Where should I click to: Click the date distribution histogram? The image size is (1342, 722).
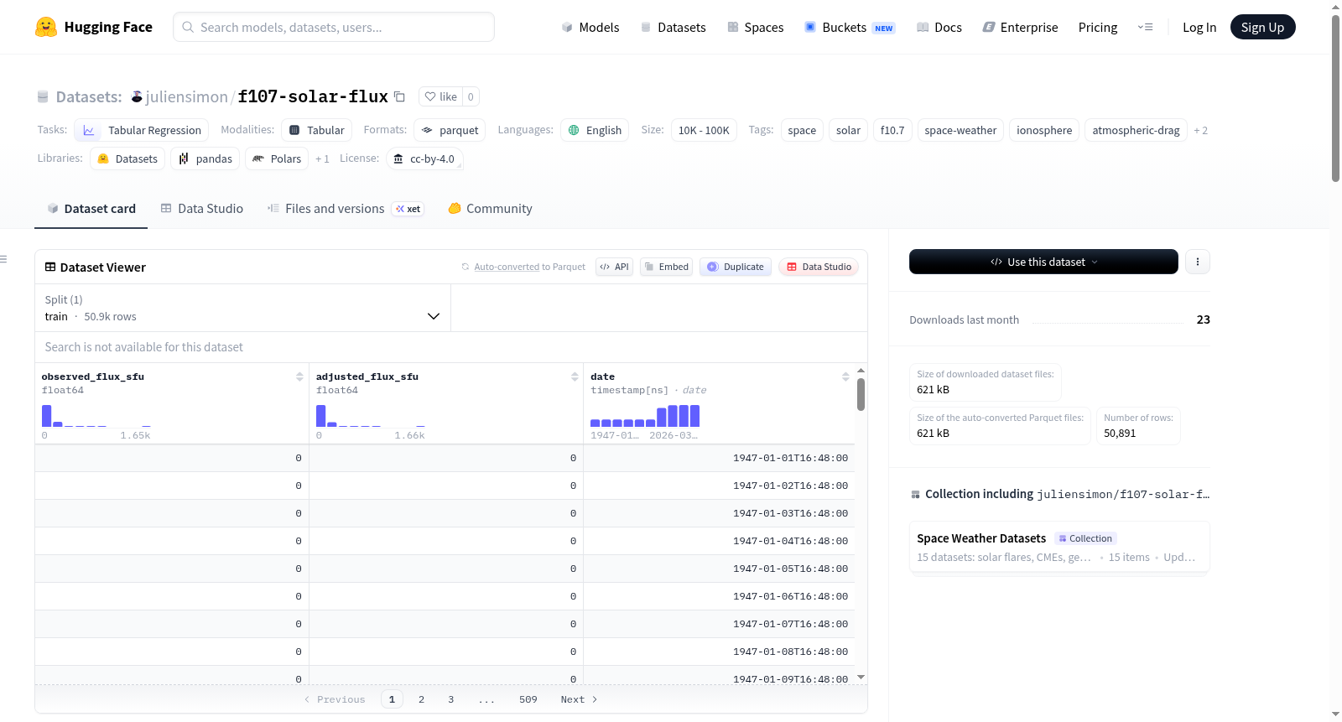tap(645, 415)
